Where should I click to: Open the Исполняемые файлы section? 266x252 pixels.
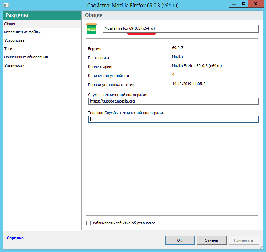[x=22, y=32]
